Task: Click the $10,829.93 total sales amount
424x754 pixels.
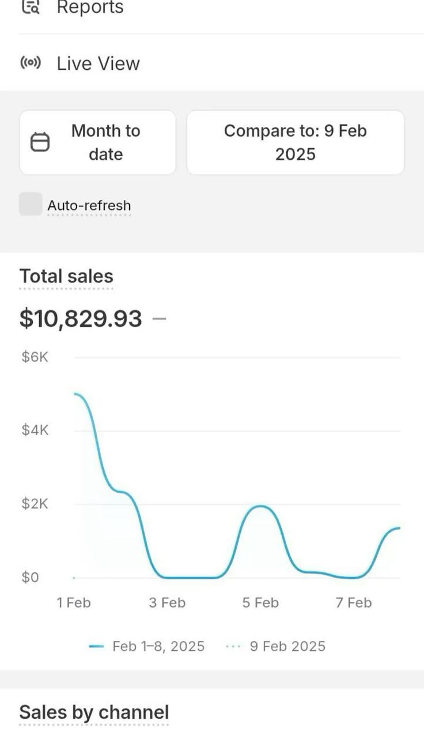Action: [x=81, y=318]
